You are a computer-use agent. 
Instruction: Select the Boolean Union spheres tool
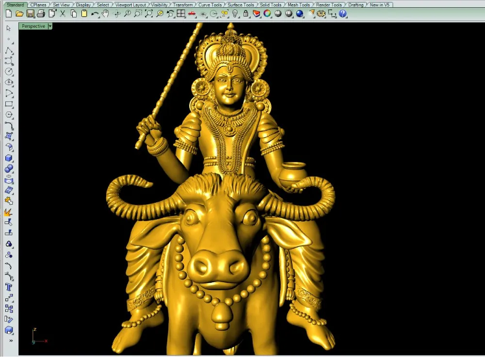tap(9, 169)
